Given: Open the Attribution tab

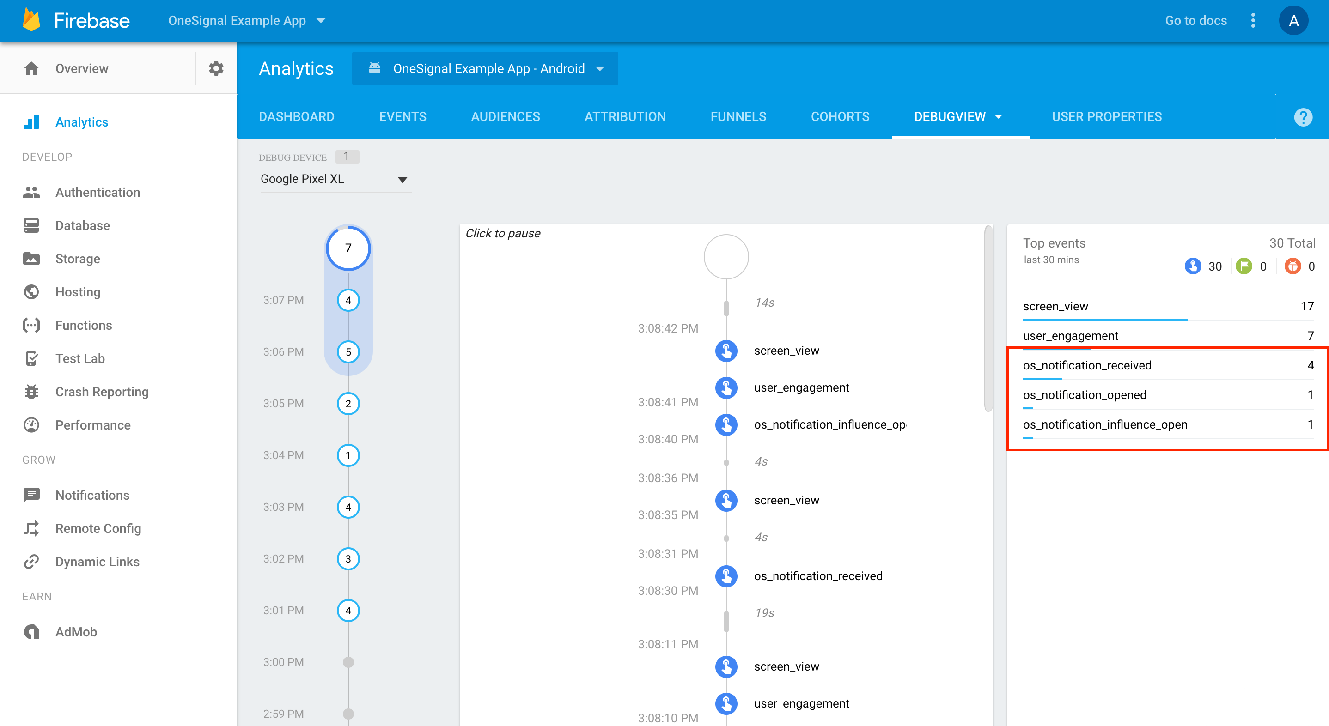Looking at the screenshot, I should coord(625,117).
